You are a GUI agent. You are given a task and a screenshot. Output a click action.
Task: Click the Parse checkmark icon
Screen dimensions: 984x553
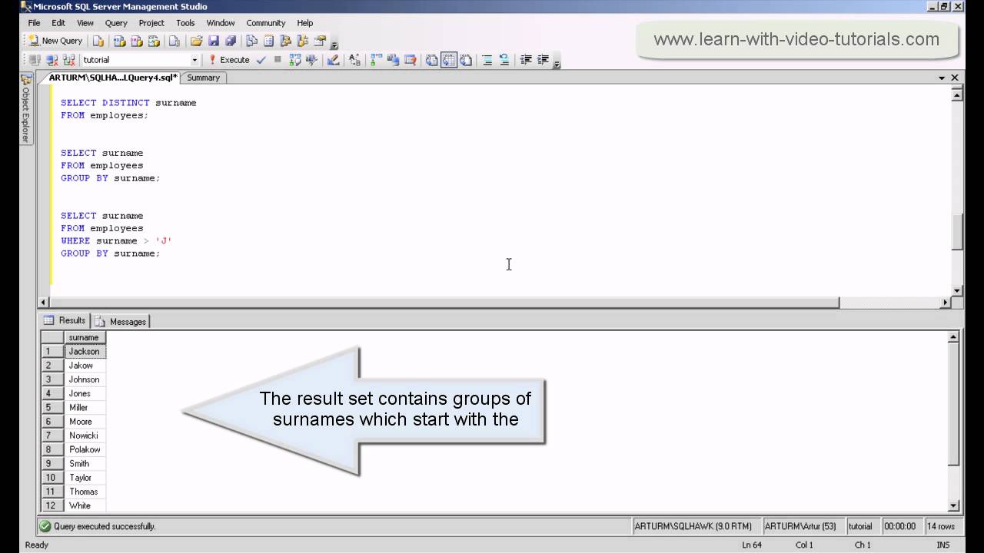click(261, 60)
